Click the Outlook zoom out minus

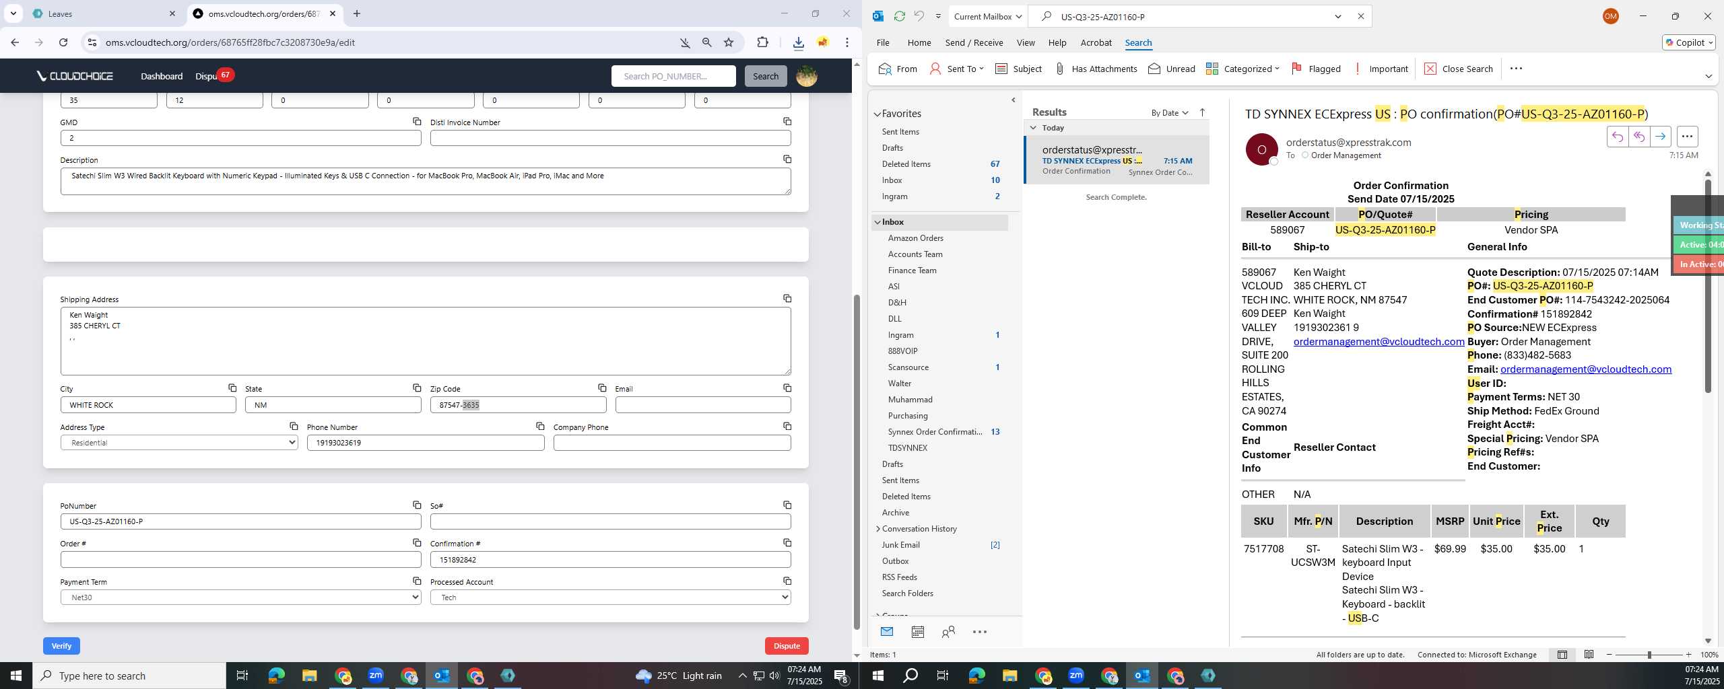[x=1610, y=655]
